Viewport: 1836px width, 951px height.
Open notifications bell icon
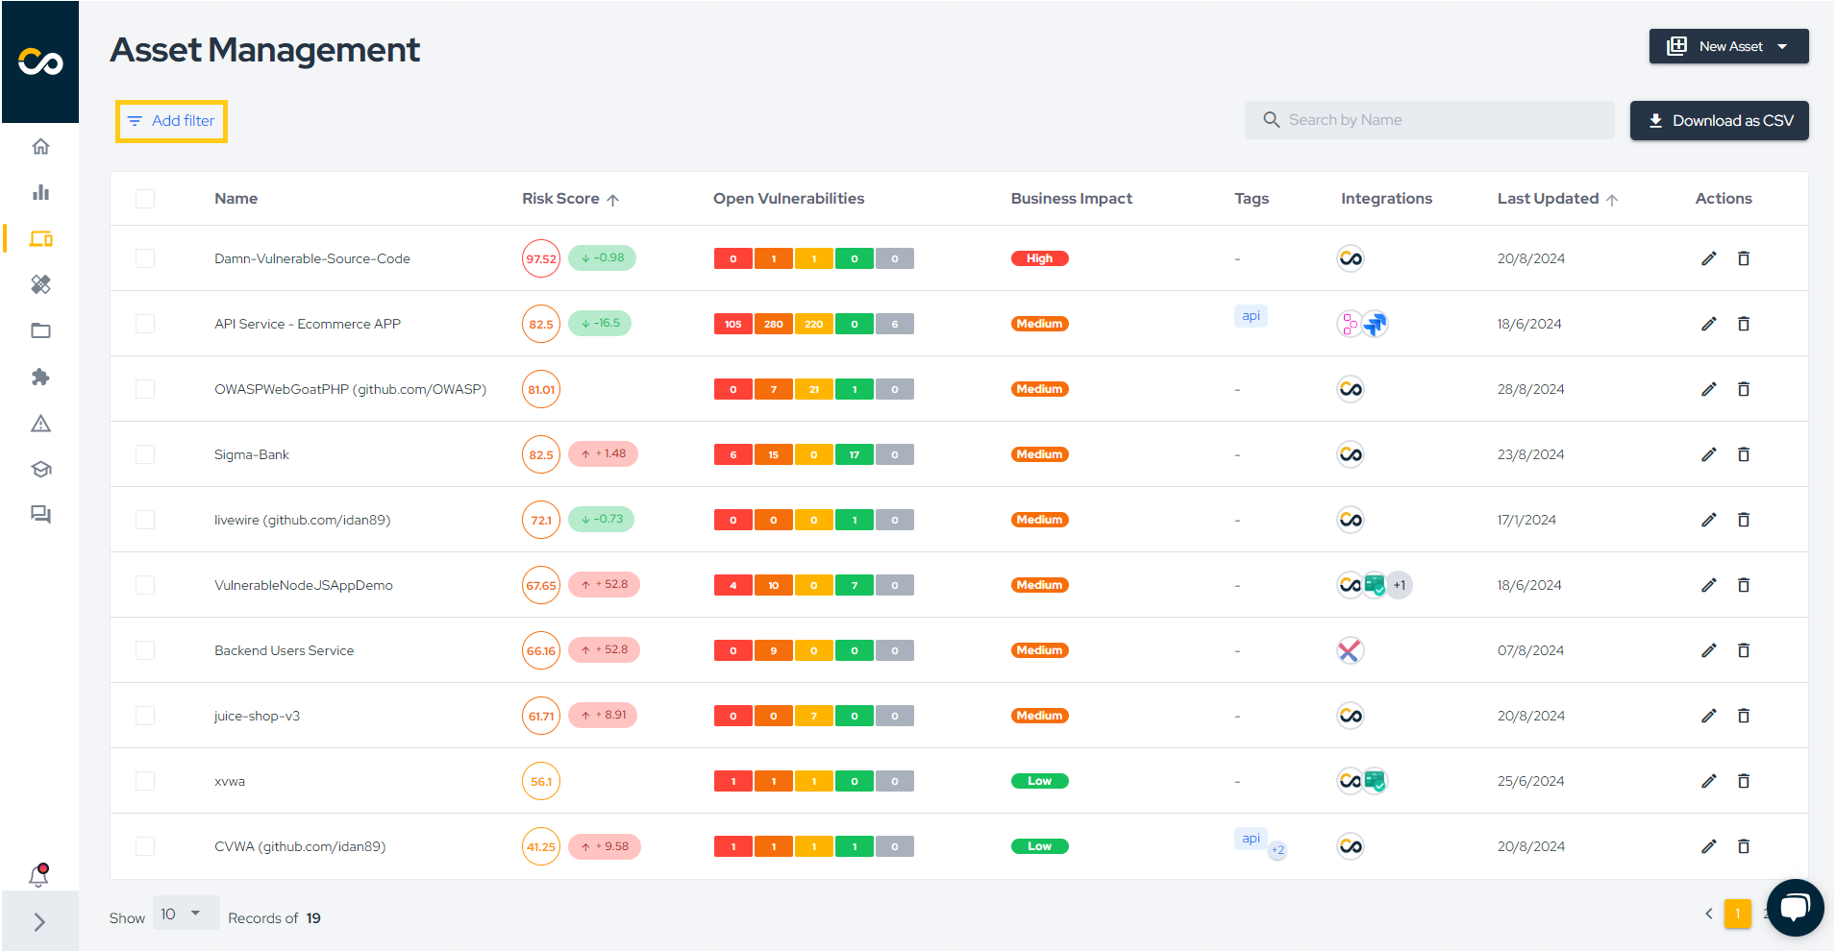[38, 875]
